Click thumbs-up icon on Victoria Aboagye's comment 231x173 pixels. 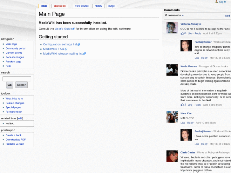pyautogui.click(x=182, y=33)
